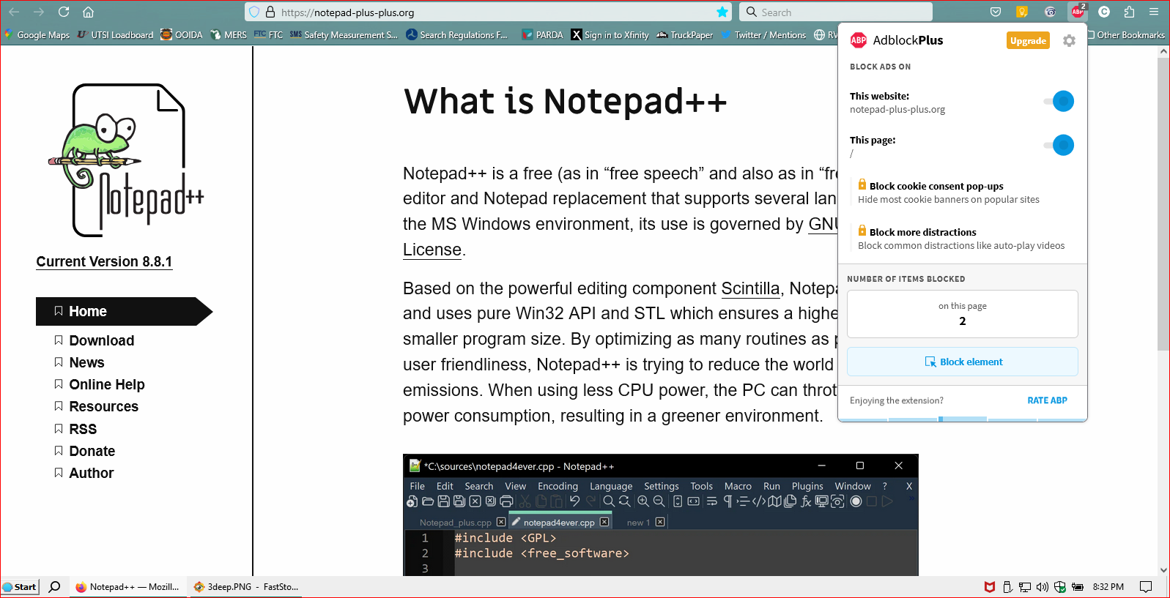Open Online Help link
The width and height of the screenshot is (1170, 598).
(106, 384)
